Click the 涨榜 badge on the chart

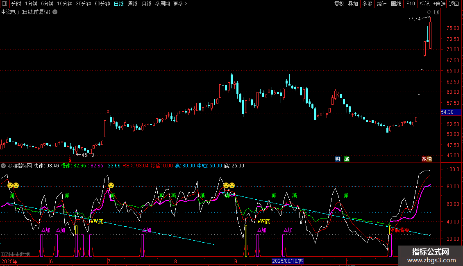point(427,159)
